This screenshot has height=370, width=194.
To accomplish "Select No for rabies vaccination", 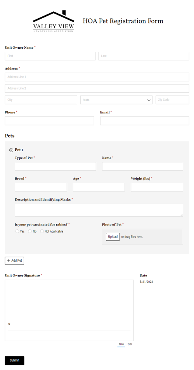I will (x=30, y=231).
